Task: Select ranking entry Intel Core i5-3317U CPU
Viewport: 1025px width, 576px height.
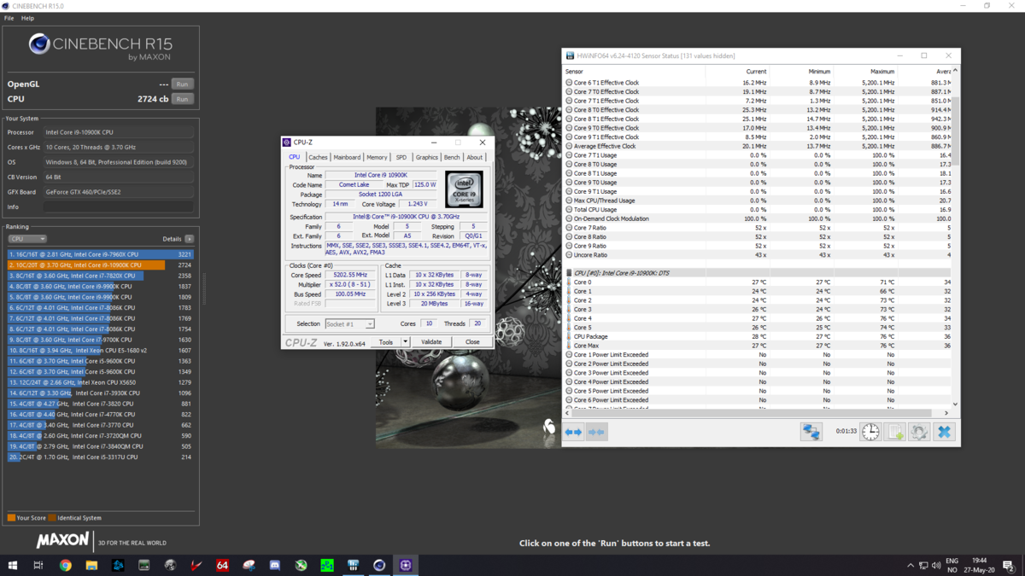Action: [x=101, y=457]
